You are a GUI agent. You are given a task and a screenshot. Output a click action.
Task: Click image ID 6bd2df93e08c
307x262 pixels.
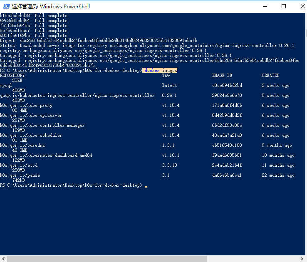click(x=227, y=126)
